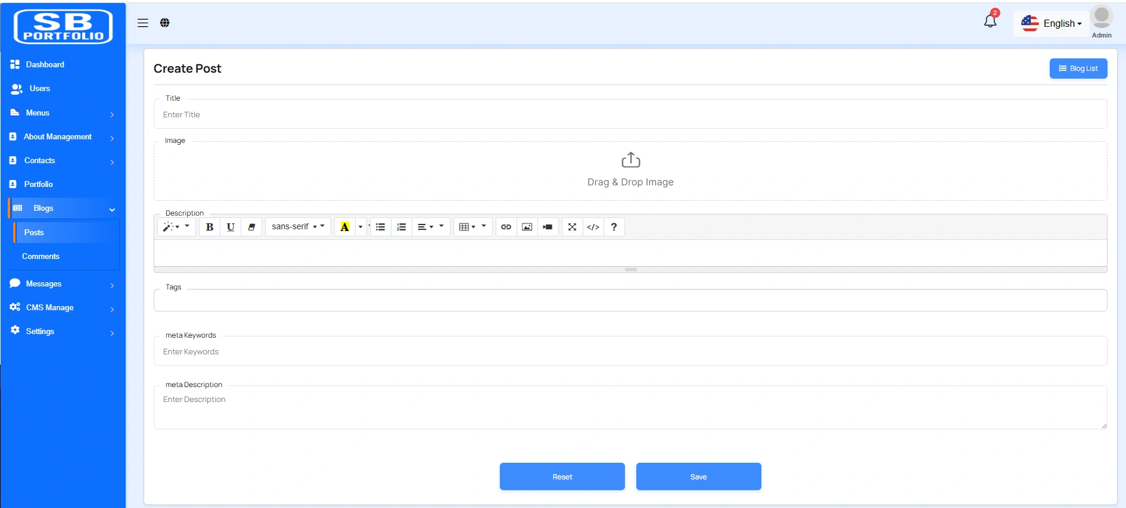Insert a link with the link icon
Screen dimensions: 1126x508
[506, 227]
